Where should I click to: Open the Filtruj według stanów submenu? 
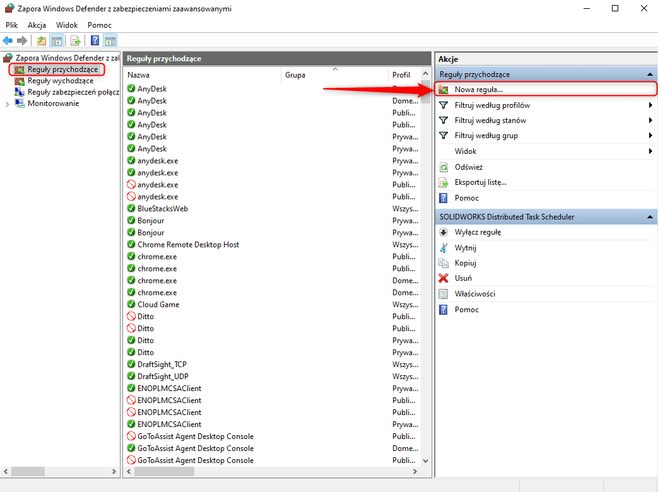click(546, 120)
